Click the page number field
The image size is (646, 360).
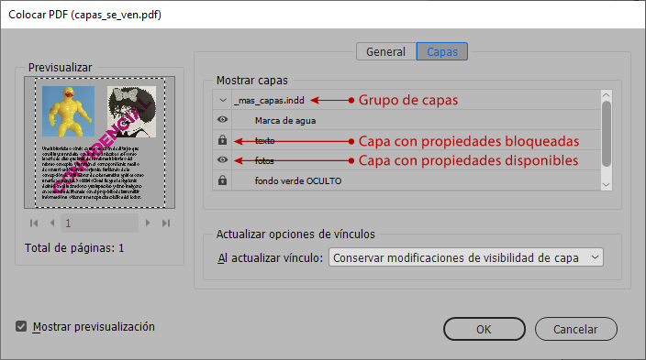point(100,223)
